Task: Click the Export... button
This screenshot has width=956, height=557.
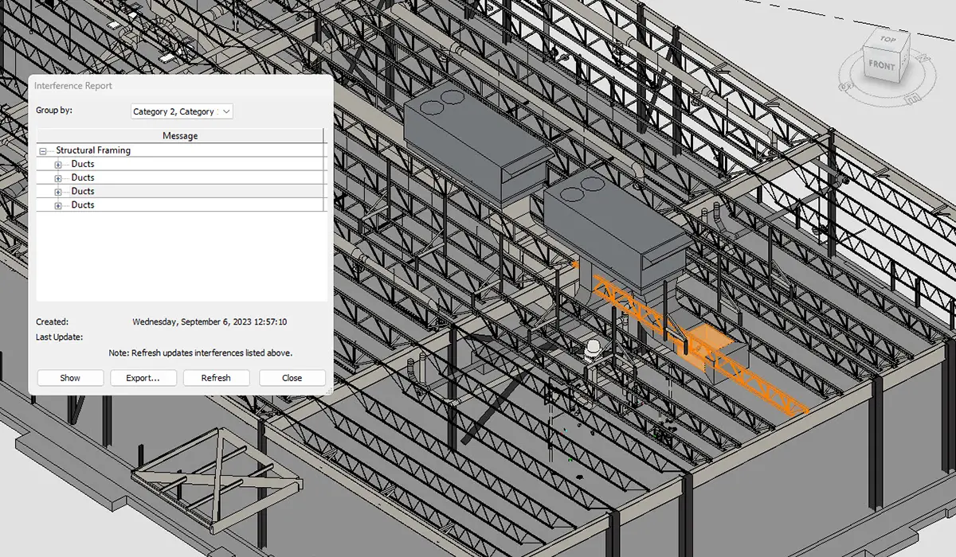Action: pyautogui.click(x=143, y=378)
